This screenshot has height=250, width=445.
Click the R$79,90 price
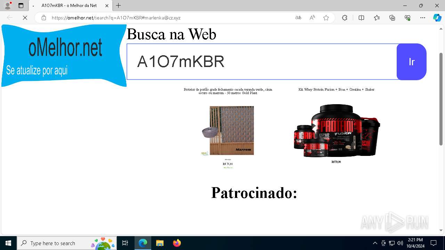336,162
